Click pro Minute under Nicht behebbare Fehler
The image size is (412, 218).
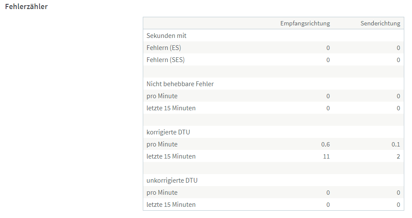point(162,96)
